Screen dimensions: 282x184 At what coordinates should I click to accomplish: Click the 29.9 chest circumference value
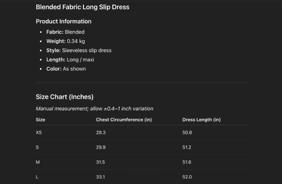(101, 147)
